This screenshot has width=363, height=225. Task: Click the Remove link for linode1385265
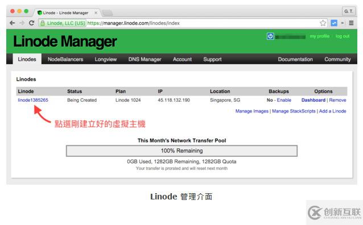coord(337,100)
